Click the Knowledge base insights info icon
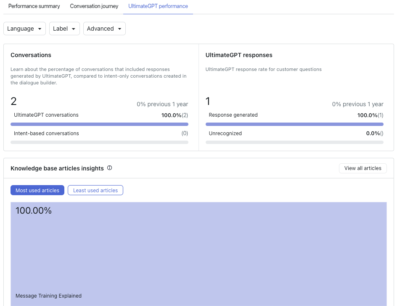Image resolution: width=397 pixels, height=306 pixels. pyautogui.click(x=109, y=168)
